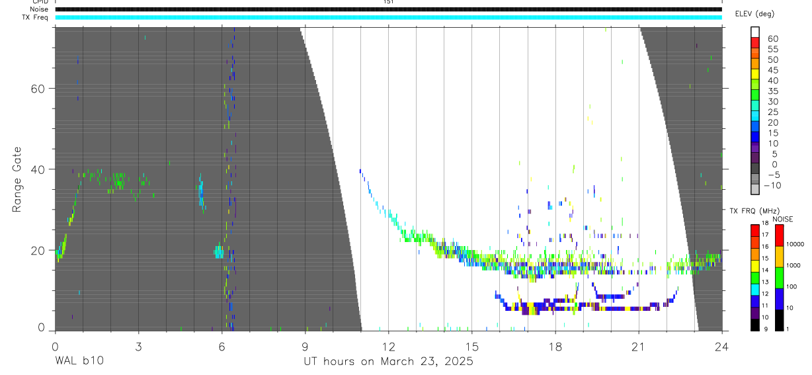Click the x-axis tick label 12
This screenshot has height=375, width=812.
[x=389, y=346]
